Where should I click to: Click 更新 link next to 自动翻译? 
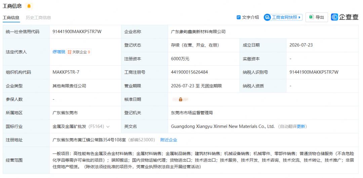(x=301, y=126)
